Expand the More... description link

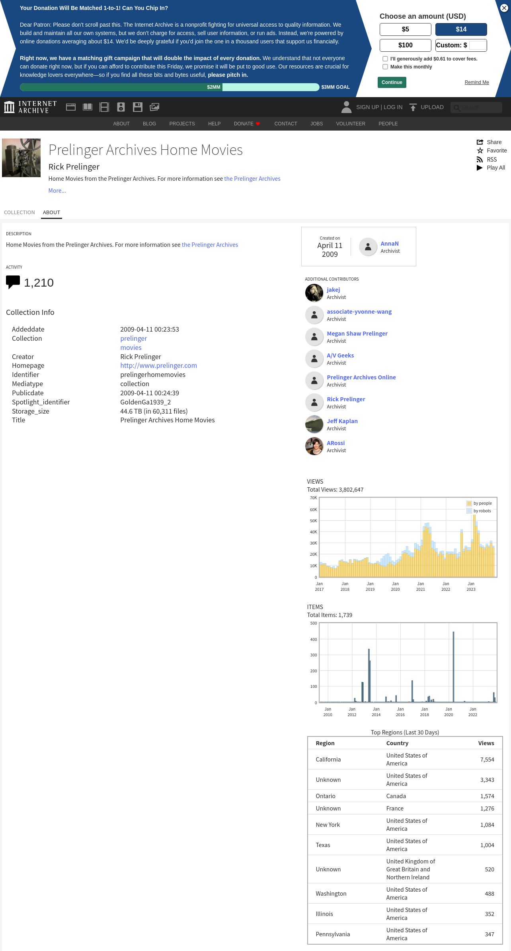57,191
